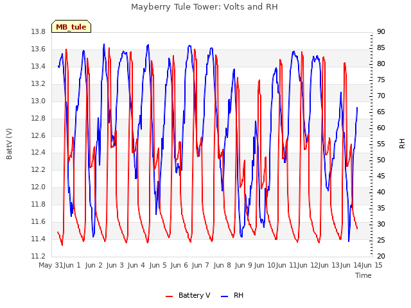Screen dimensions: 411x308
Task: Click the MB_tule label box
Action: (71, 26)
